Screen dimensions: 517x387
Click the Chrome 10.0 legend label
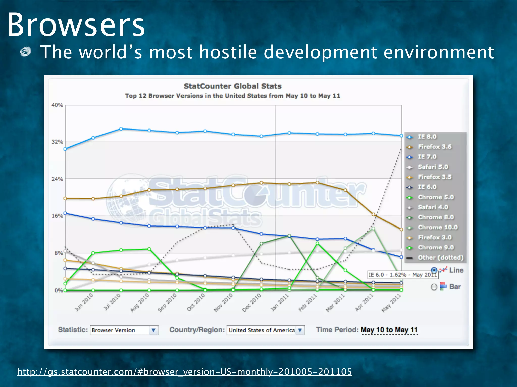(x=437, y=227)
